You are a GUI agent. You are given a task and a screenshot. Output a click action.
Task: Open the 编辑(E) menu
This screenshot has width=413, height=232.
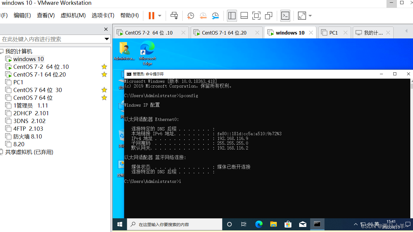click(x=22, y=15)
